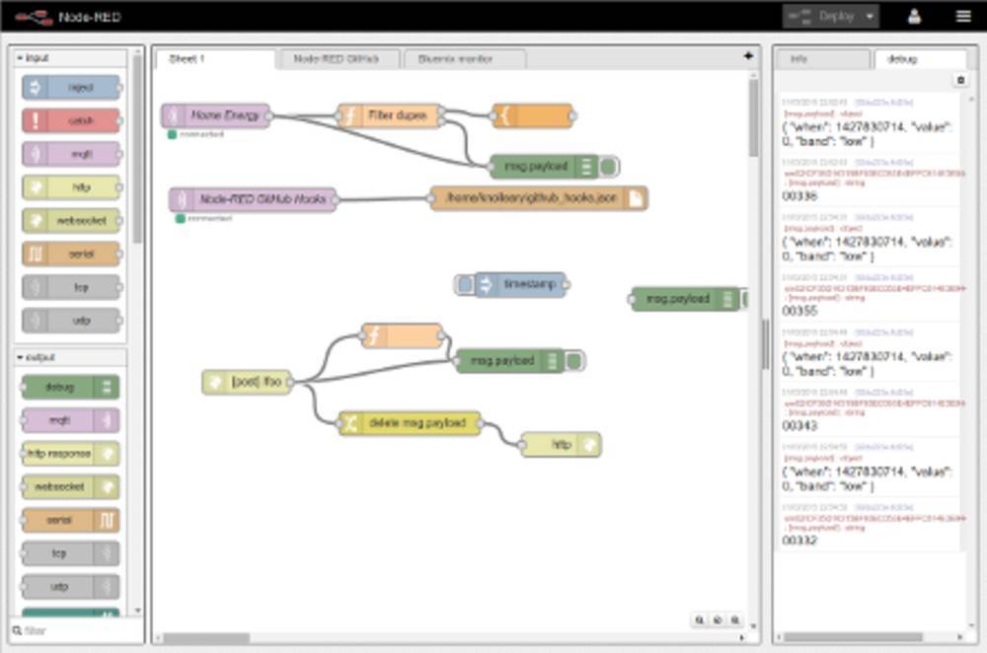Toggle the debug node wired to Filter dupes
The height and width of the screenshot is (653, 987).
coord(609,167)
